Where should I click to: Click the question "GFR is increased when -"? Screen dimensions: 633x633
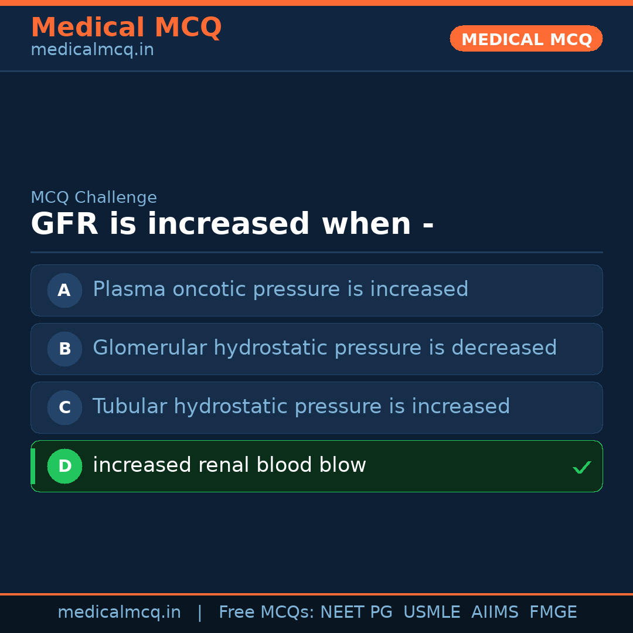click(x=232, y=224)
